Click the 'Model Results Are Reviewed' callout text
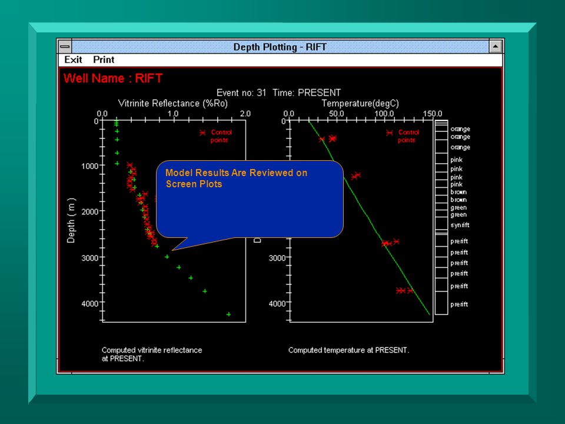 tap(236, 178)
